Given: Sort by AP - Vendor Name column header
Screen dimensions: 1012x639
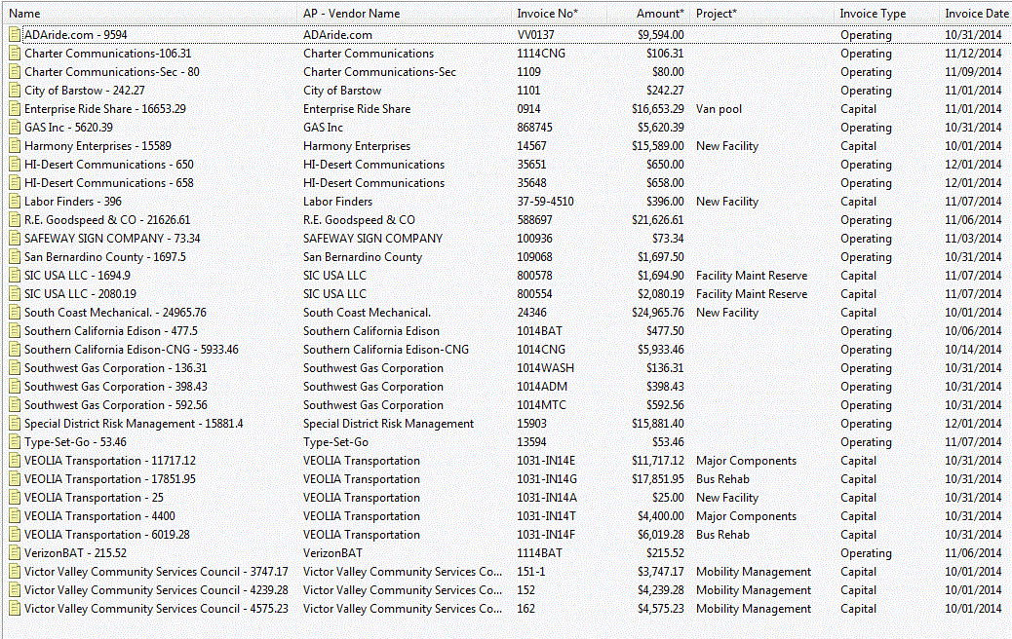Looking at the screenshot, I should (352, 14).
